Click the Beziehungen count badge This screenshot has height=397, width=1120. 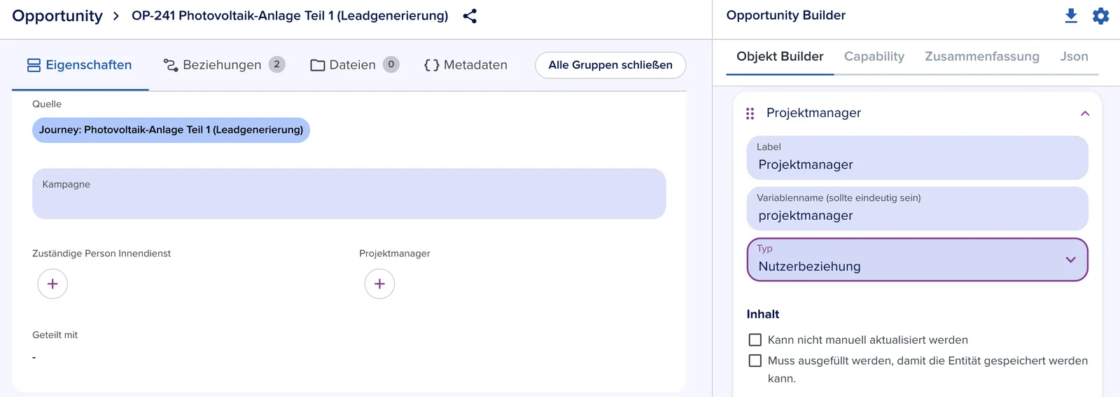coord(276,64)
